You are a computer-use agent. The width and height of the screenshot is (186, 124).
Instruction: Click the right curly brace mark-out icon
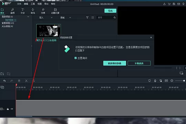click(180, 68)
